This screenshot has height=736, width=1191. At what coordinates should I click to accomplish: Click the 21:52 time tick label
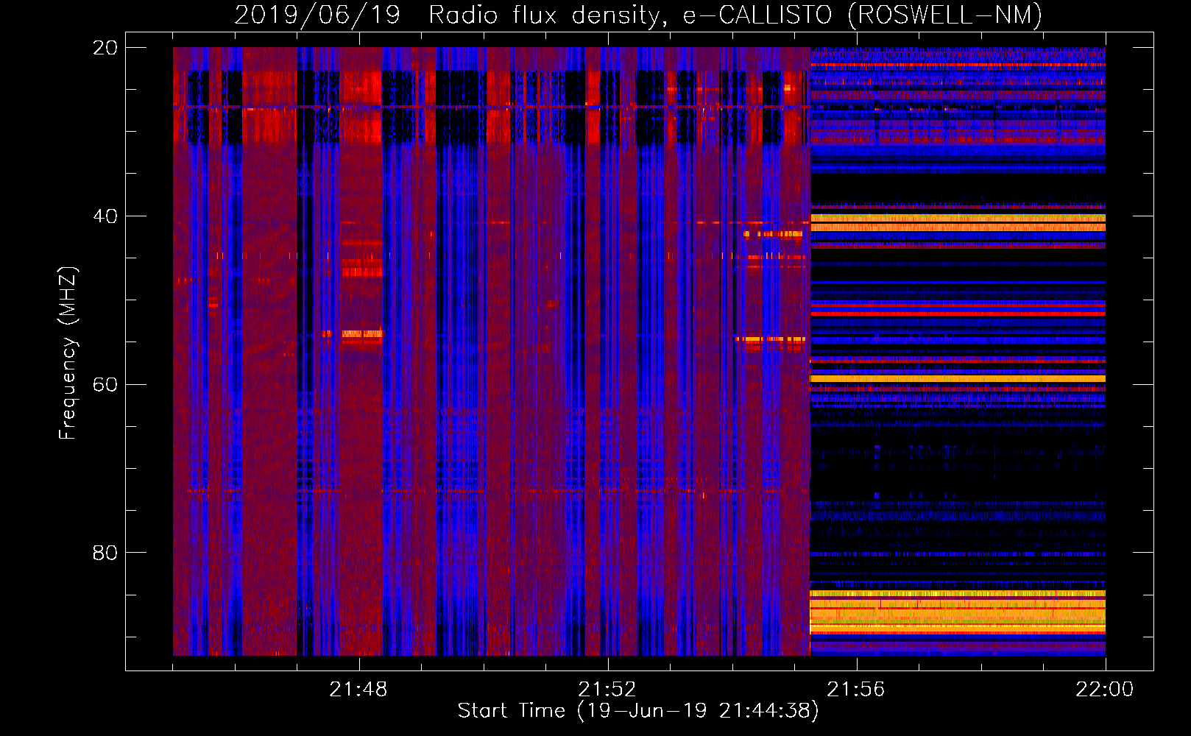click(607, 690)
